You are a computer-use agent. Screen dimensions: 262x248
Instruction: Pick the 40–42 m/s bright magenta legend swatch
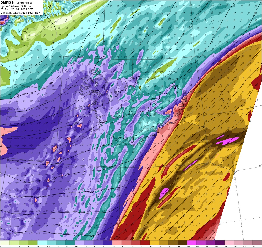click(x=192, y=243)
